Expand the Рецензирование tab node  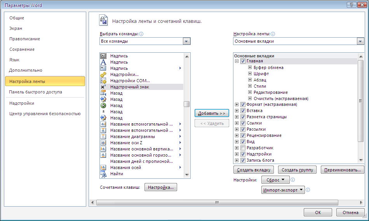click(x=237, y=136)
